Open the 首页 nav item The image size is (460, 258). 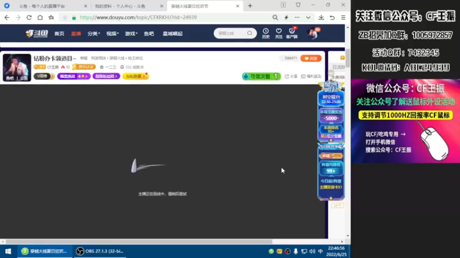pyautogui.click(x=59, y=34)
